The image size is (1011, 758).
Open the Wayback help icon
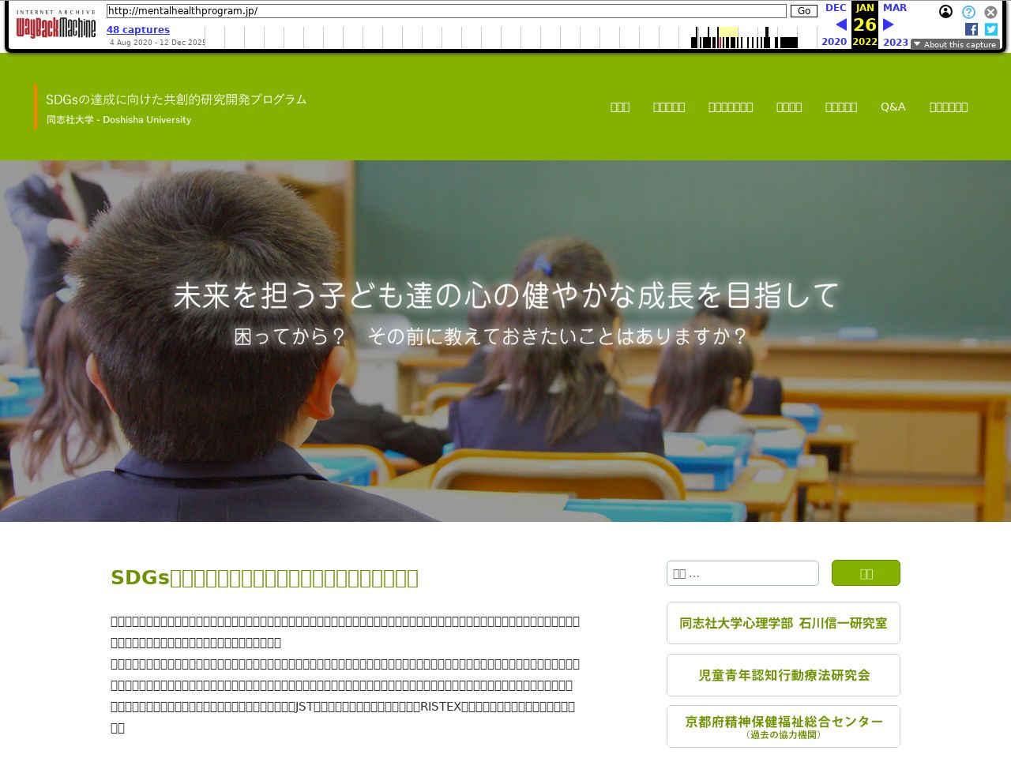[968, 12]
